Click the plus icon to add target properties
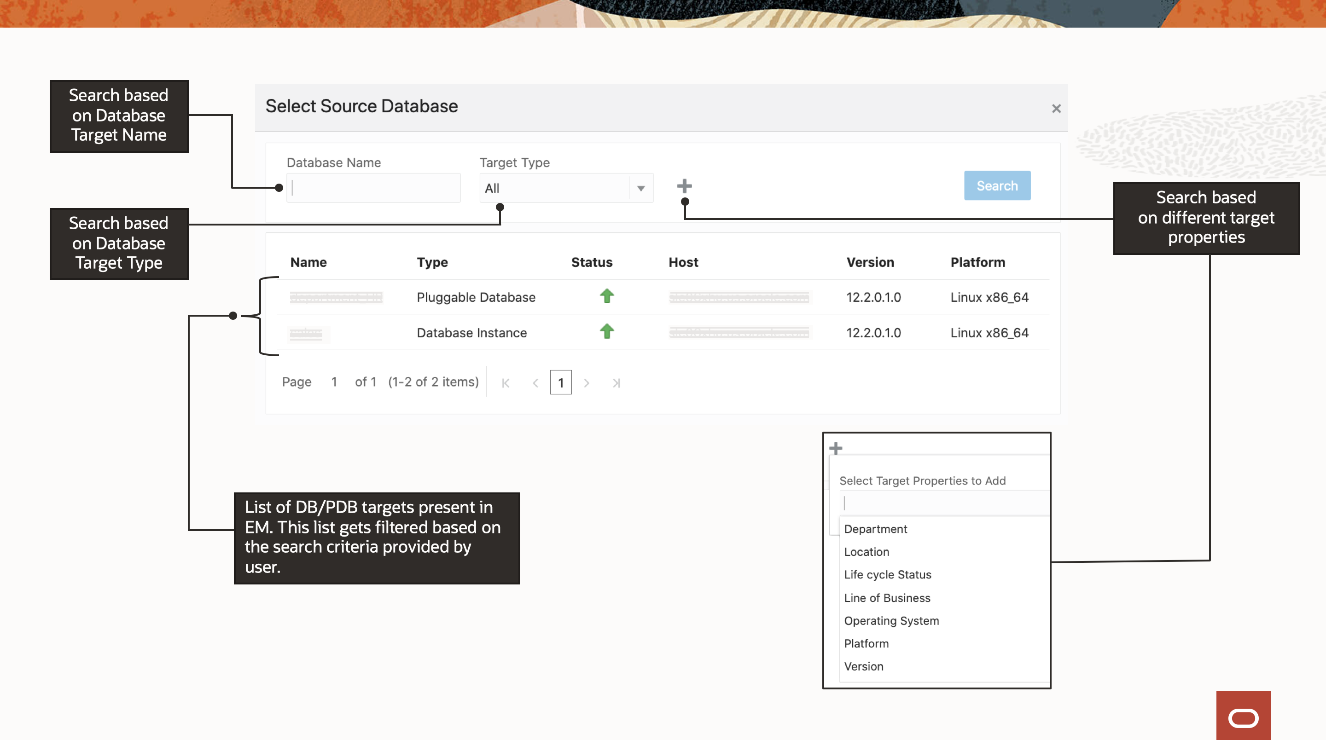The image size is (1326, 740). click(684, 186)
